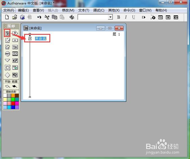This screenshot has width=190, height=159.
Task: Open Knowledge Objects window from toolbar
Action: [176, 17]
